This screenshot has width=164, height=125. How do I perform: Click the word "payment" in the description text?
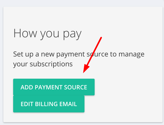(x=70, y=55)
